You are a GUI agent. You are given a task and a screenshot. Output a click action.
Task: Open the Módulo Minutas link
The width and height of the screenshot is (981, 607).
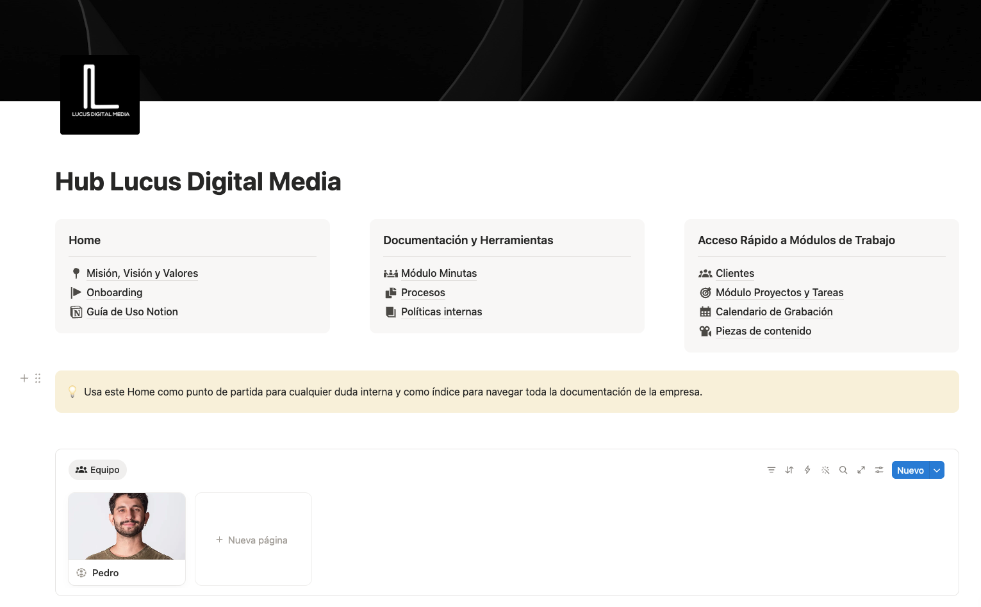pos(439,273)
